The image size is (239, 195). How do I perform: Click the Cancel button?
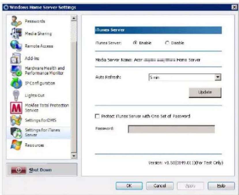click(160, 186)
